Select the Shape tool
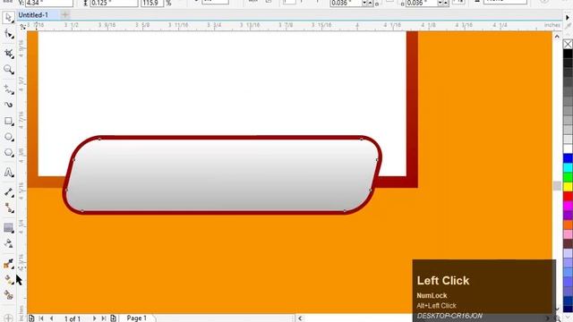 8,34
